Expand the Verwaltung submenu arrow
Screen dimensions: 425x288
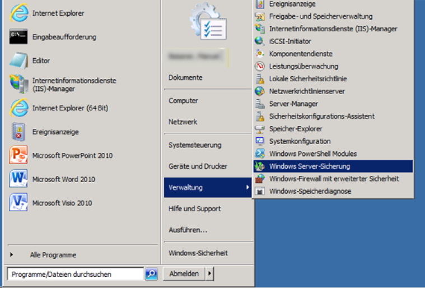coord(247,187)
